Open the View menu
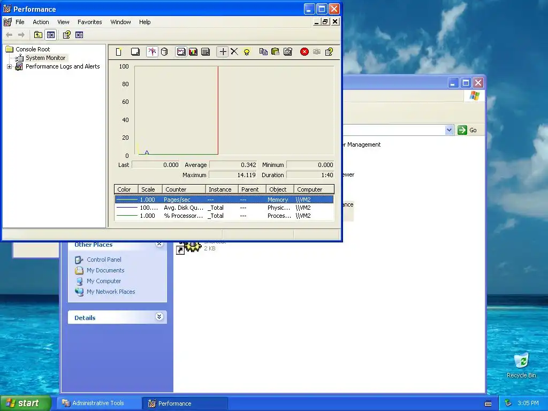 63,22
